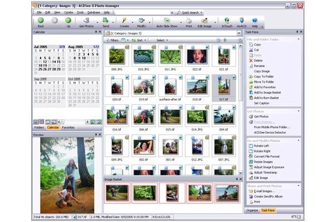Open the myACD toolbar icon

(x=243, y=21)
